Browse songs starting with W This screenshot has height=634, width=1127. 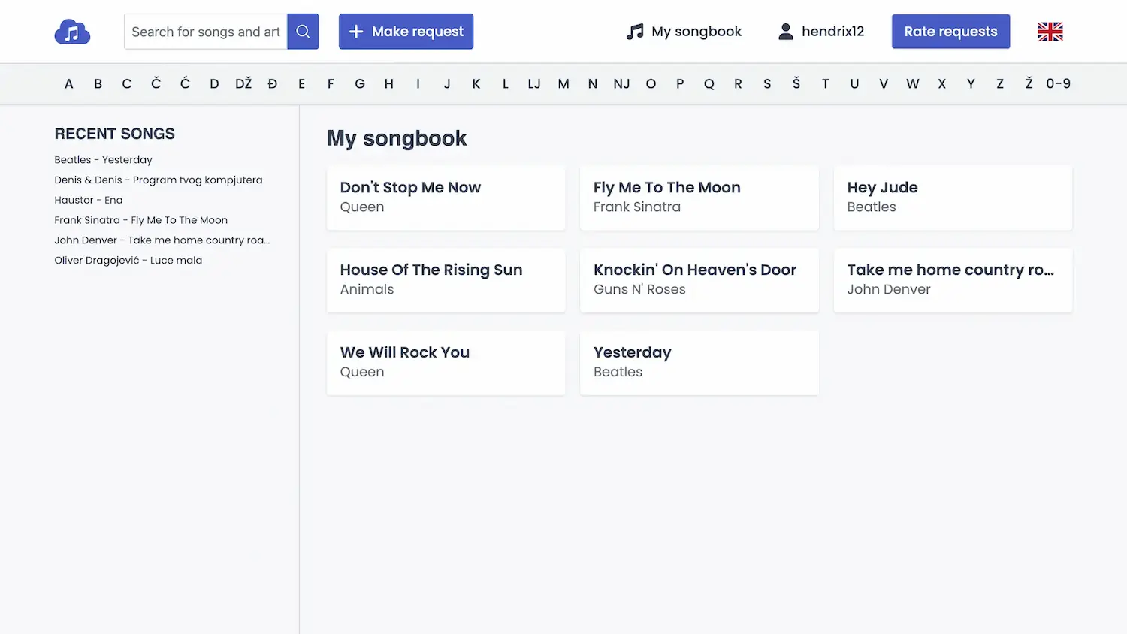click(x=913, y=84)
